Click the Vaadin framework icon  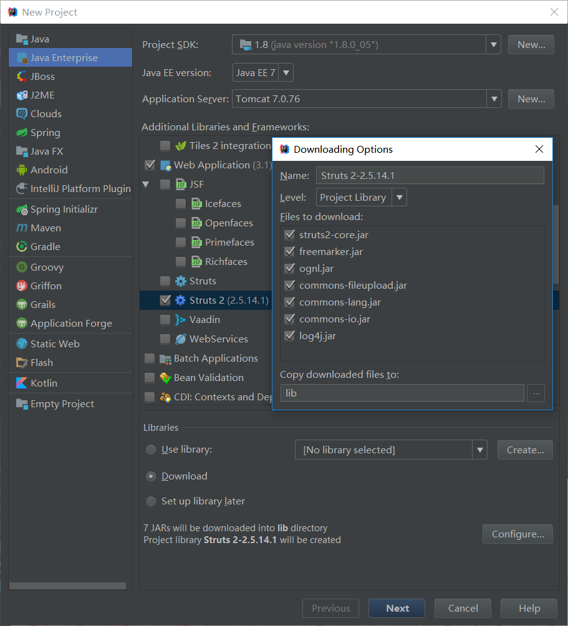pyautogui.click(x=180, y=320)
